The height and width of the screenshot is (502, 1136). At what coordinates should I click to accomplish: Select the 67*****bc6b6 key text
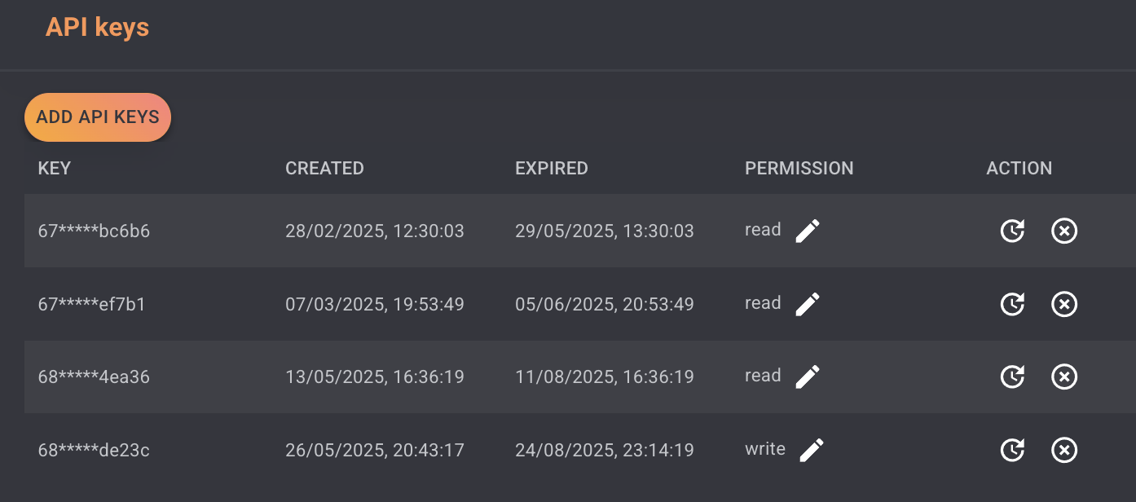pyautogui.click(x=94, y=231)
